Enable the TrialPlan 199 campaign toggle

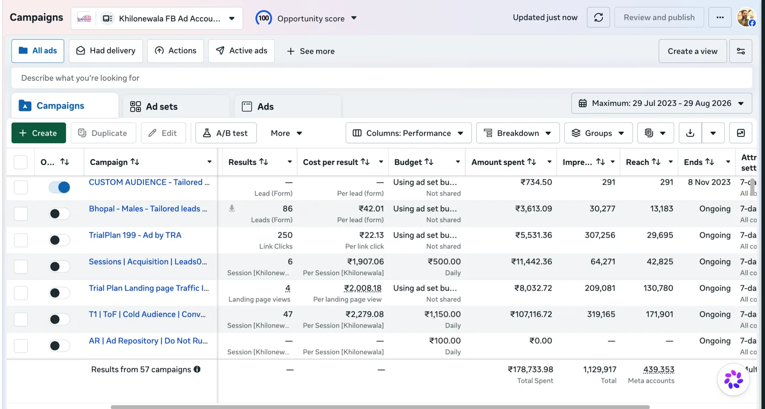[59, 240]
